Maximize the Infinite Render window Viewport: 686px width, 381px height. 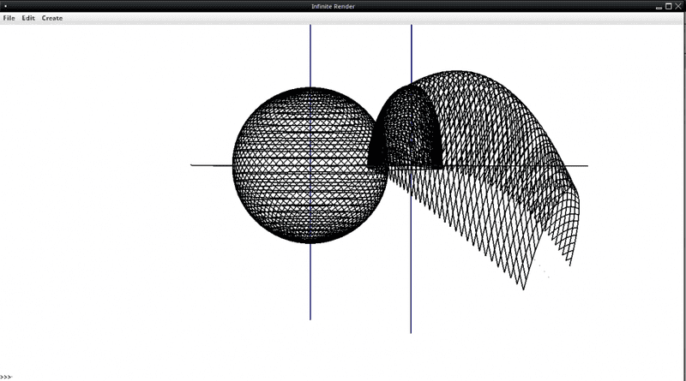pos(668,6)
